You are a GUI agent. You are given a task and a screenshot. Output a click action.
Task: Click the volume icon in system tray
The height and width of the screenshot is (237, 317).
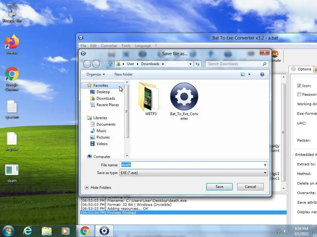(286, 231)
